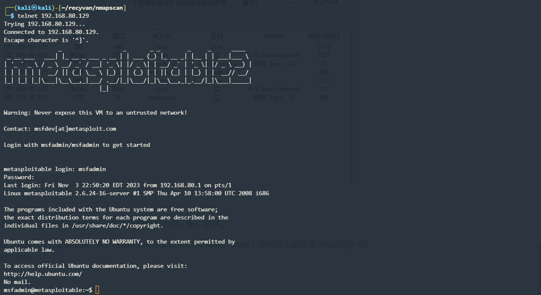Click the msfdev[at]metasploit.com contact address
The height and width of the screenshot is (295, 541).
75,129
